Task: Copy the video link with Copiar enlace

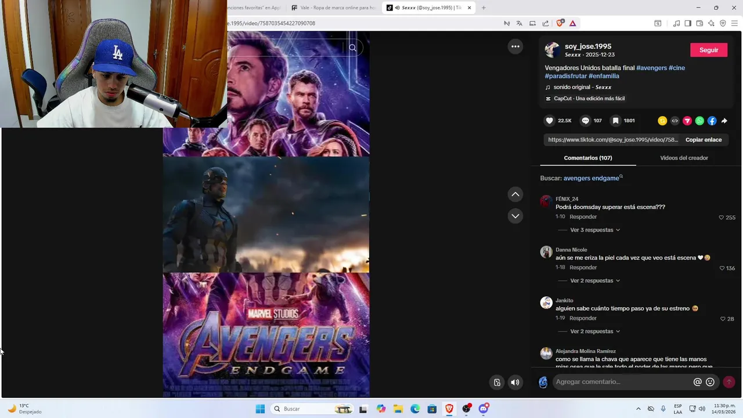Action: [x=704, y=140]
